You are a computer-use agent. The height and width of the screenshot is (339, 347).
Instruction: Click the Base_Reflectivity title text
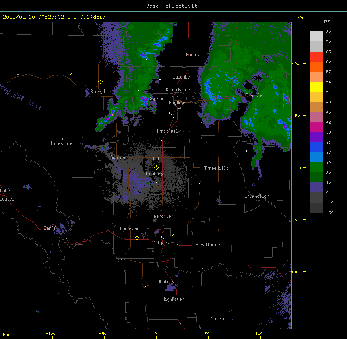click(173, 6)
